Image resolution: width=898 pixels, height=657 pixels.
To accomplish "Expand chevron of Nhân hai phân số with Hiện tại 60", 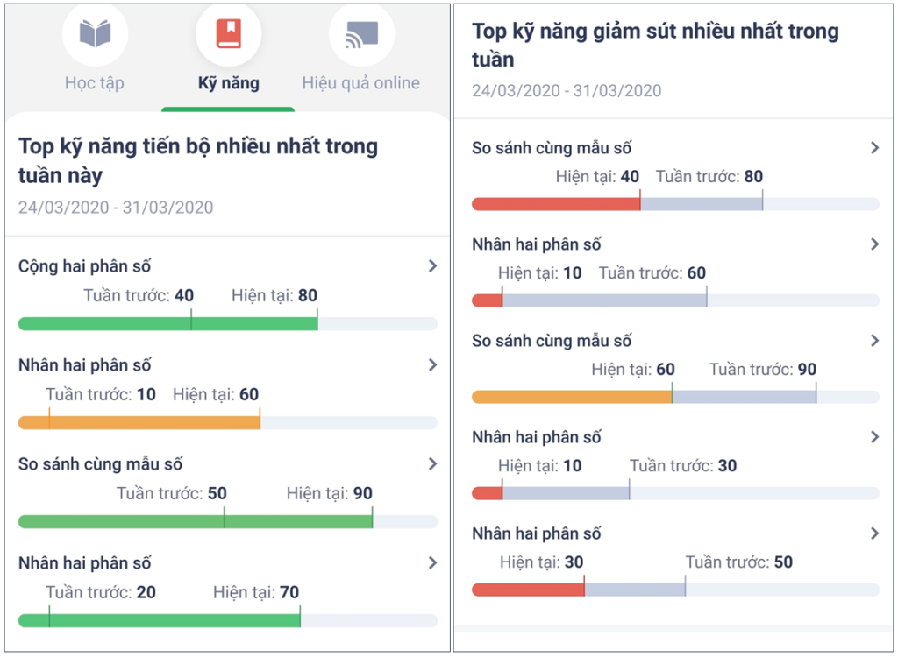I will 433,364.
